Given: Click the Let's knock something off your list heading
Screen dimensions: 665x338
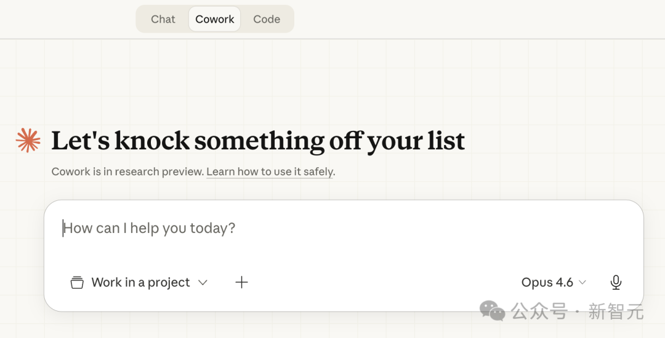Looking at the screenshot, I should (258, 141).
